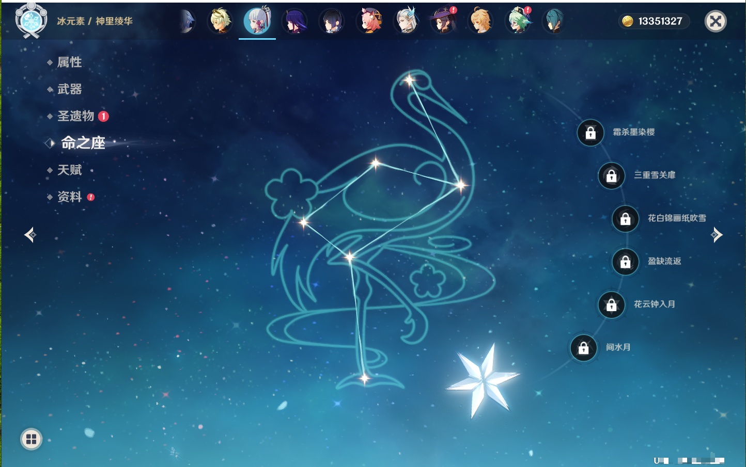This screenshot has height=467, width=746.
Task: Pick the pink-haired cat-eared character avatar
Action: tap(369, 22)
